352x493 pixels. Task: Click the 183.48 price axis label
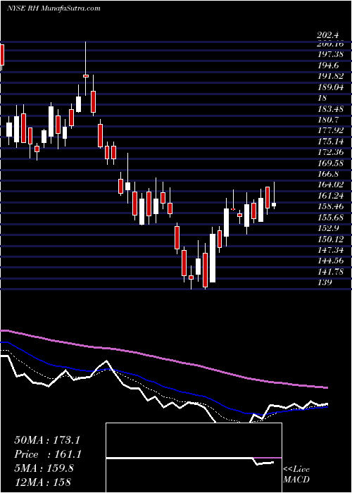click(332, 108)
